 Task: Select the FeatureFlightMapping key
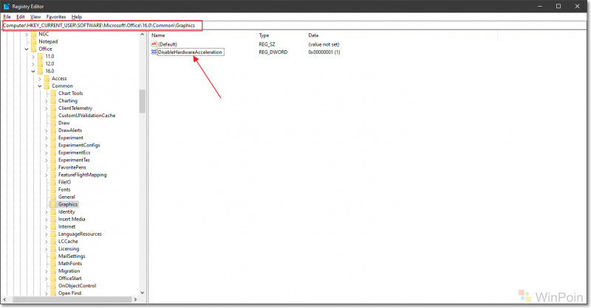(82, 175)
